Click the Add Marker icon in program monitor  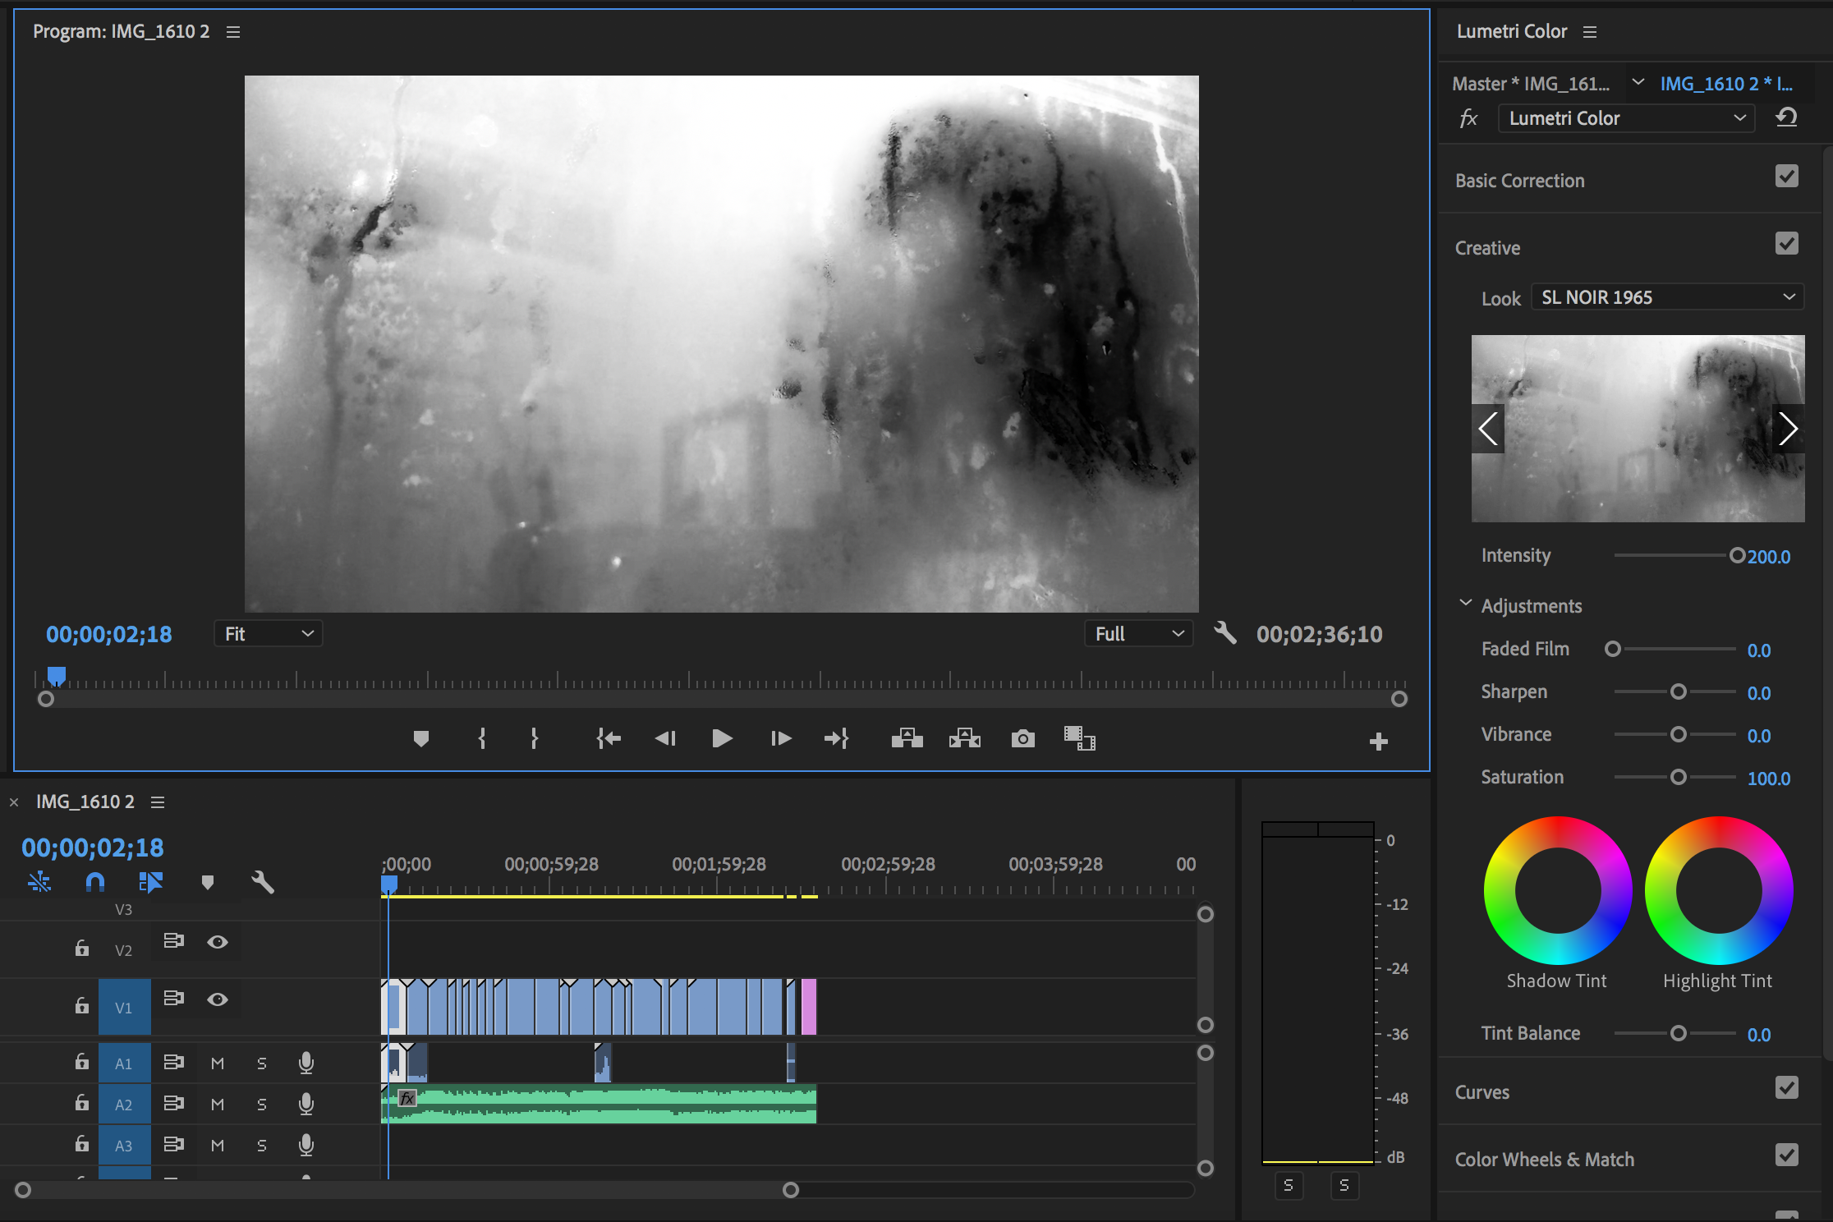[x=421, y=738]
